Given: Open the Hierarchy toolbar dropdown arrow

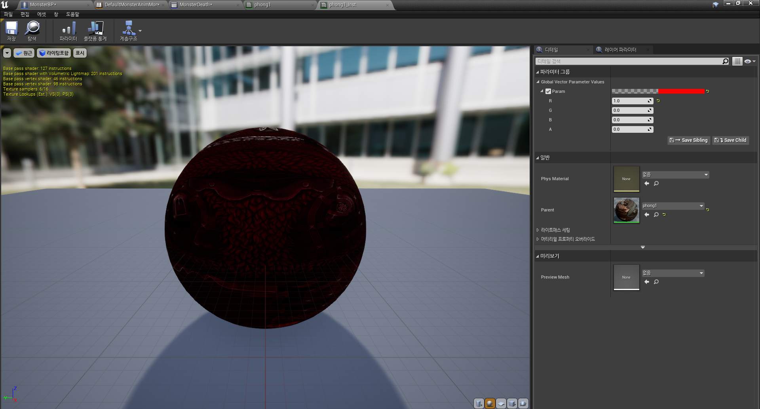Looking at the screenshot, I should [x=140, y=31].
